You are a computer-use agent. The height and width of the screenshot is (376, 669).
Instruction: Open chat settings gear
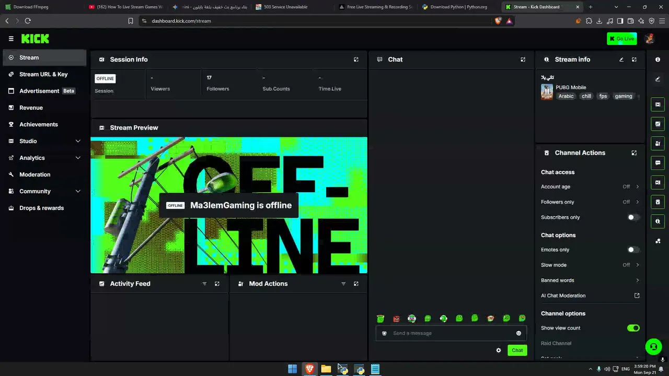click(x=499, y=350)
